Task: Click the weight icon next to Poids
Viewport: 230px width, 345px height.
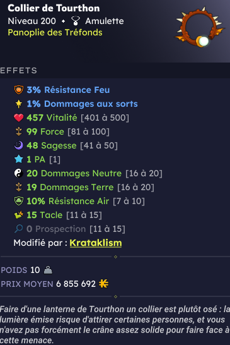Action: [x=48, y=270]
